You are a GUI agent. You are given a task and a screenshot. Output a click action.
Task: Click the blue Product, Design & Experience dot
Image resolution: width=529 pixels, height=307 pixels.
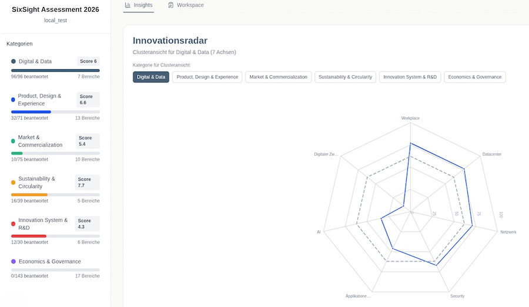13,100
